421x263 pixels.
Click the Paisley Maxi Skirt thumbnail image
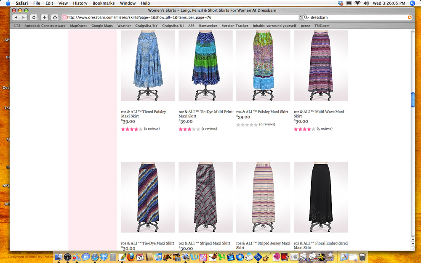pyautogui.click(x=263, y=66)
